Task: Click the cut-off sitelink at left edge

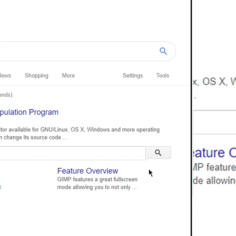Action: (0, 187)
